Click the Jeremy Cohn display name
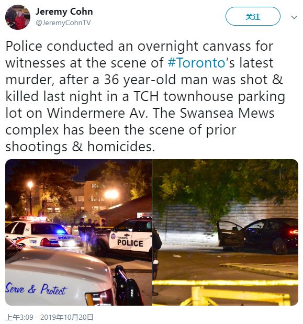Screen dimensions: 303x324 (64, 12)
